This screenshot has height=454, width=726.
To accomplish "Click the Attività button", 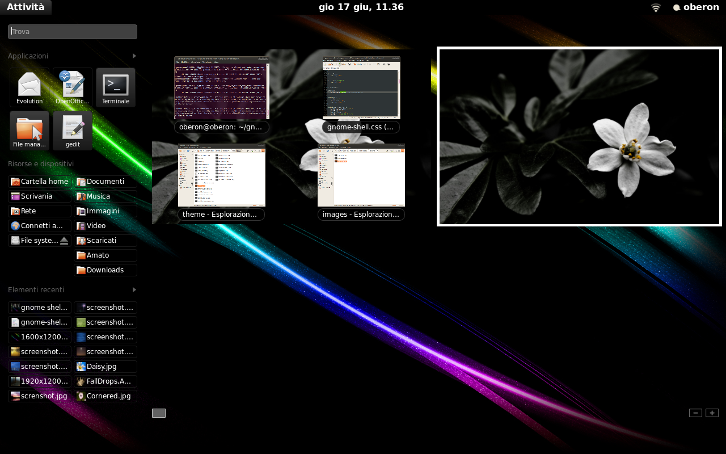I will pyautogui.click(x=26, y=7).
